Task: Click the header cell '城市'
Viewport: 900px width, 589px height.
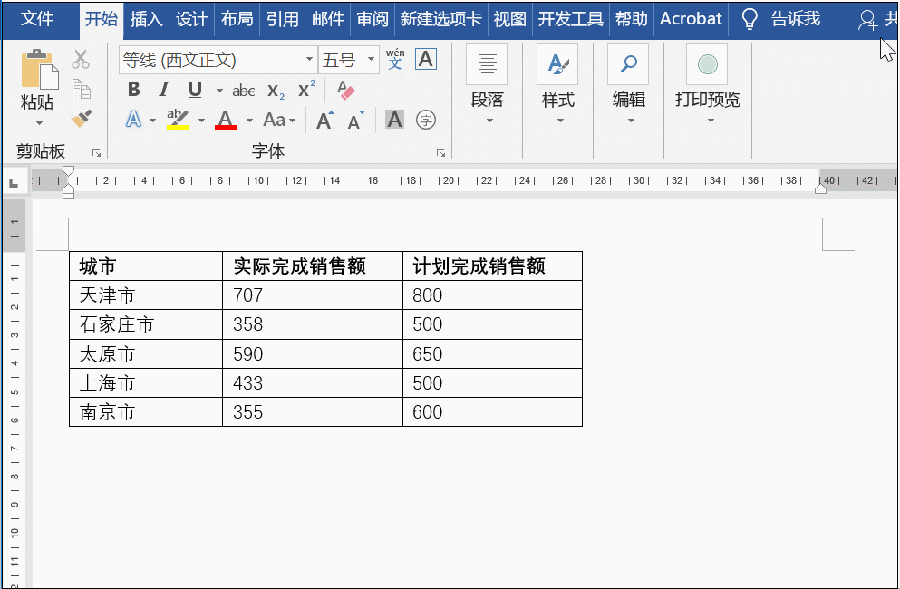Action: pyautogui.click(x=146, y=266)
